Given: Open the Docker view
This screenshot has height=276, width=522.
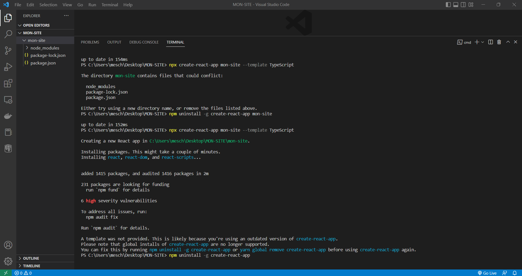Looking at the screenshot, I should 8,116.
